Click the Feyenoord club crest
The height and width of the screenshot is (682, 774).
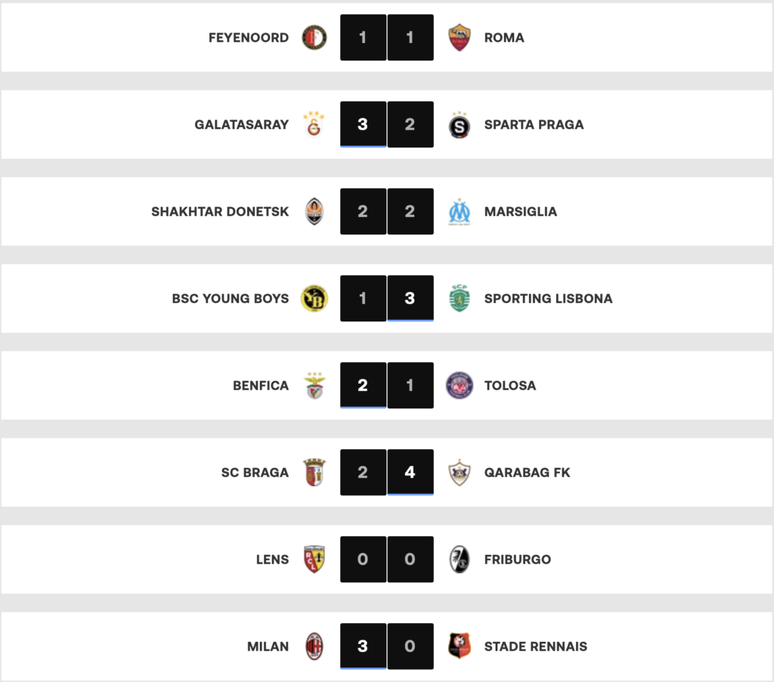[x=314, y=38]
